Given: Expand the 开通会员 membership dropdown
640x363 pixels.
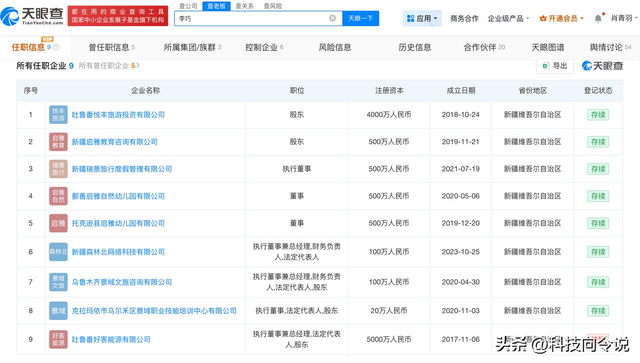Looking at the screenshot, I should pyautogui.click(x=562, y=18).
